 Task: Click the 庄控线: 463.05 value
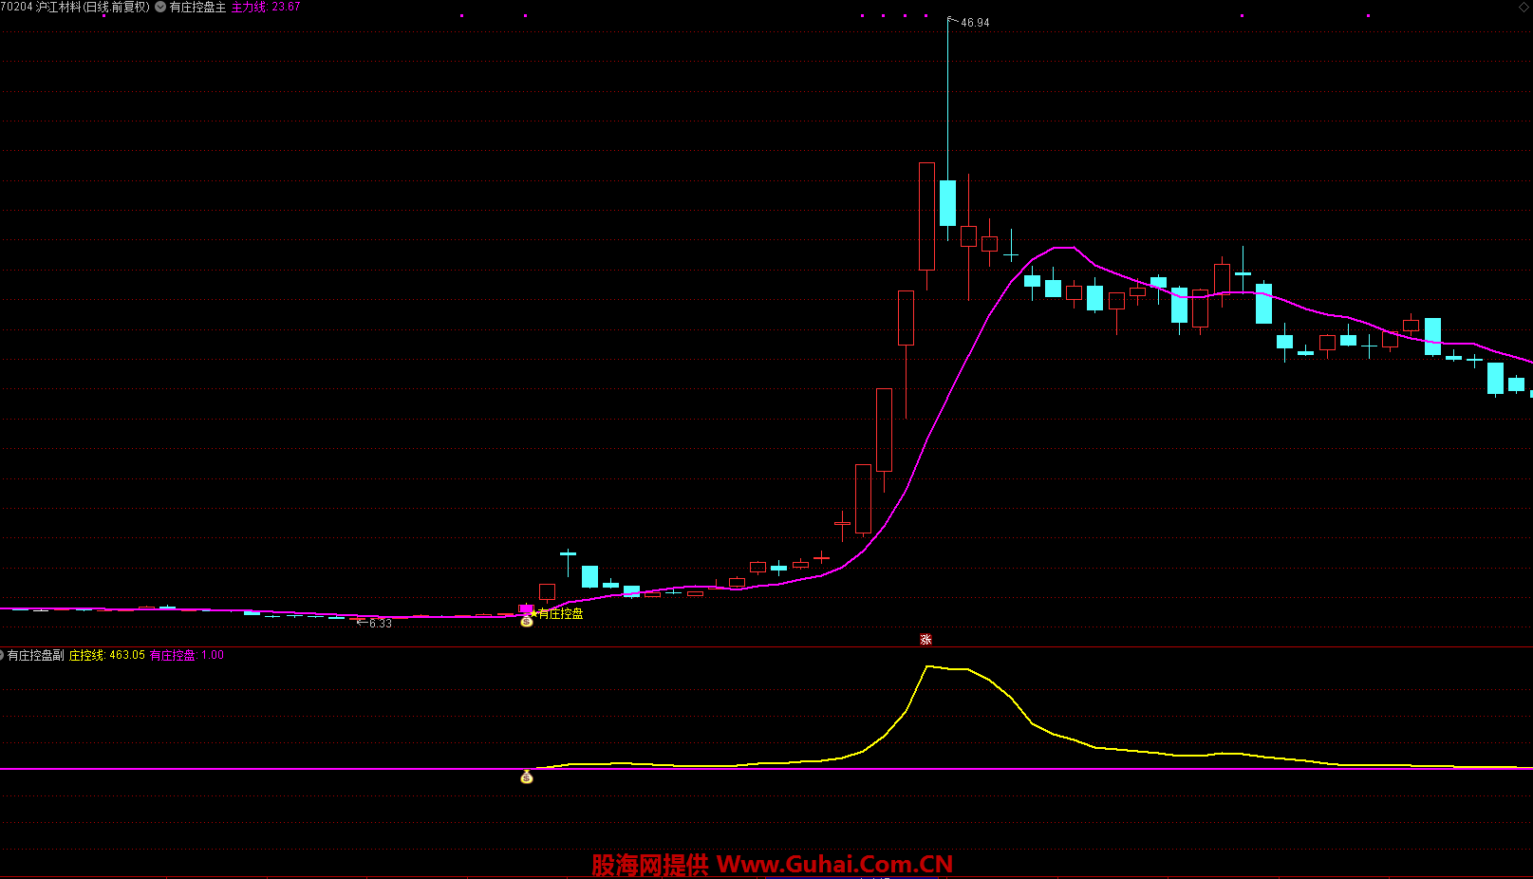tap(107, 655)
